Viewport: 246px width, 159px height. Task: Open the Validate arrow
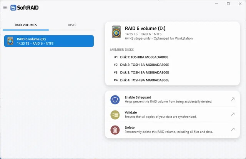233,114
